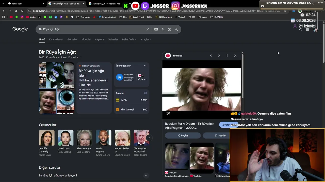Switch to the Yeni Sekme browser tab
Screen dimensions: 325x182
[25, 4]
